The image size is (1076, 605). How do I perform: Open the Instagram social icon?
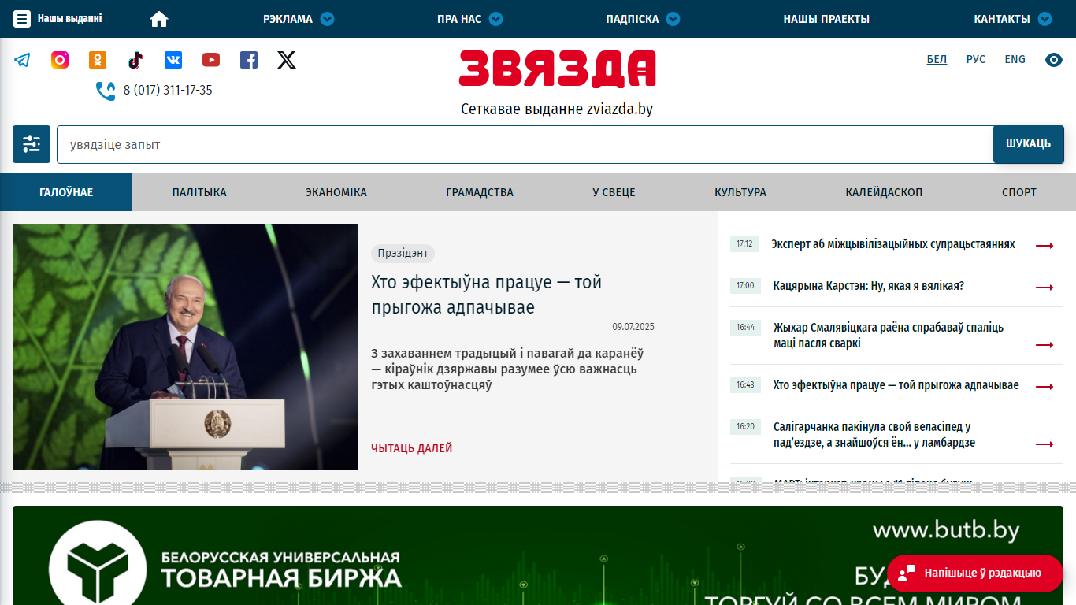(60, 60)
